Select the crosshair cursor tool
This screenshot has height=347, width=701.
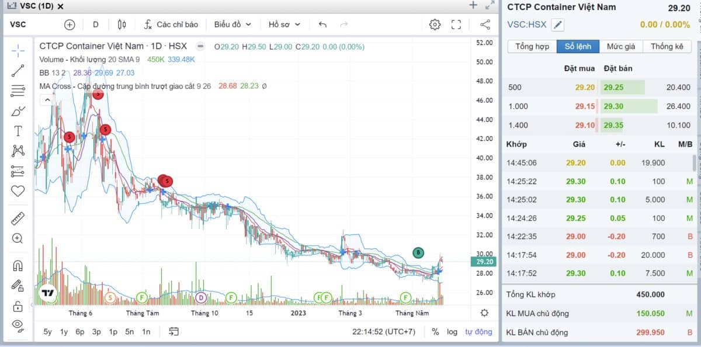click(18, 51)
